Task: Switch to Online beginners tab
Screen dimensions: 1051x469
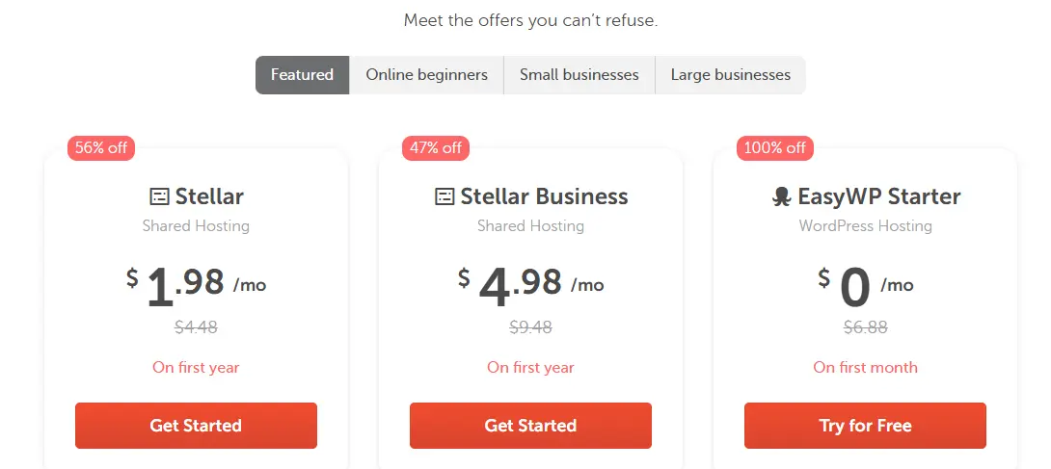Action: (x=426, y=75)
